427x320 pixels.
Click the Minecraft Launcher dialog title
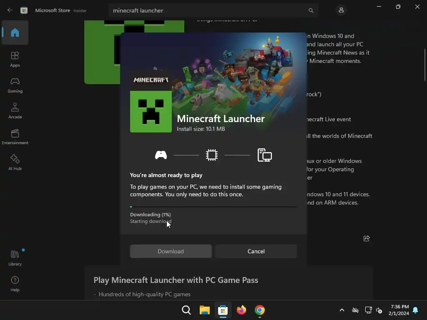221,119
